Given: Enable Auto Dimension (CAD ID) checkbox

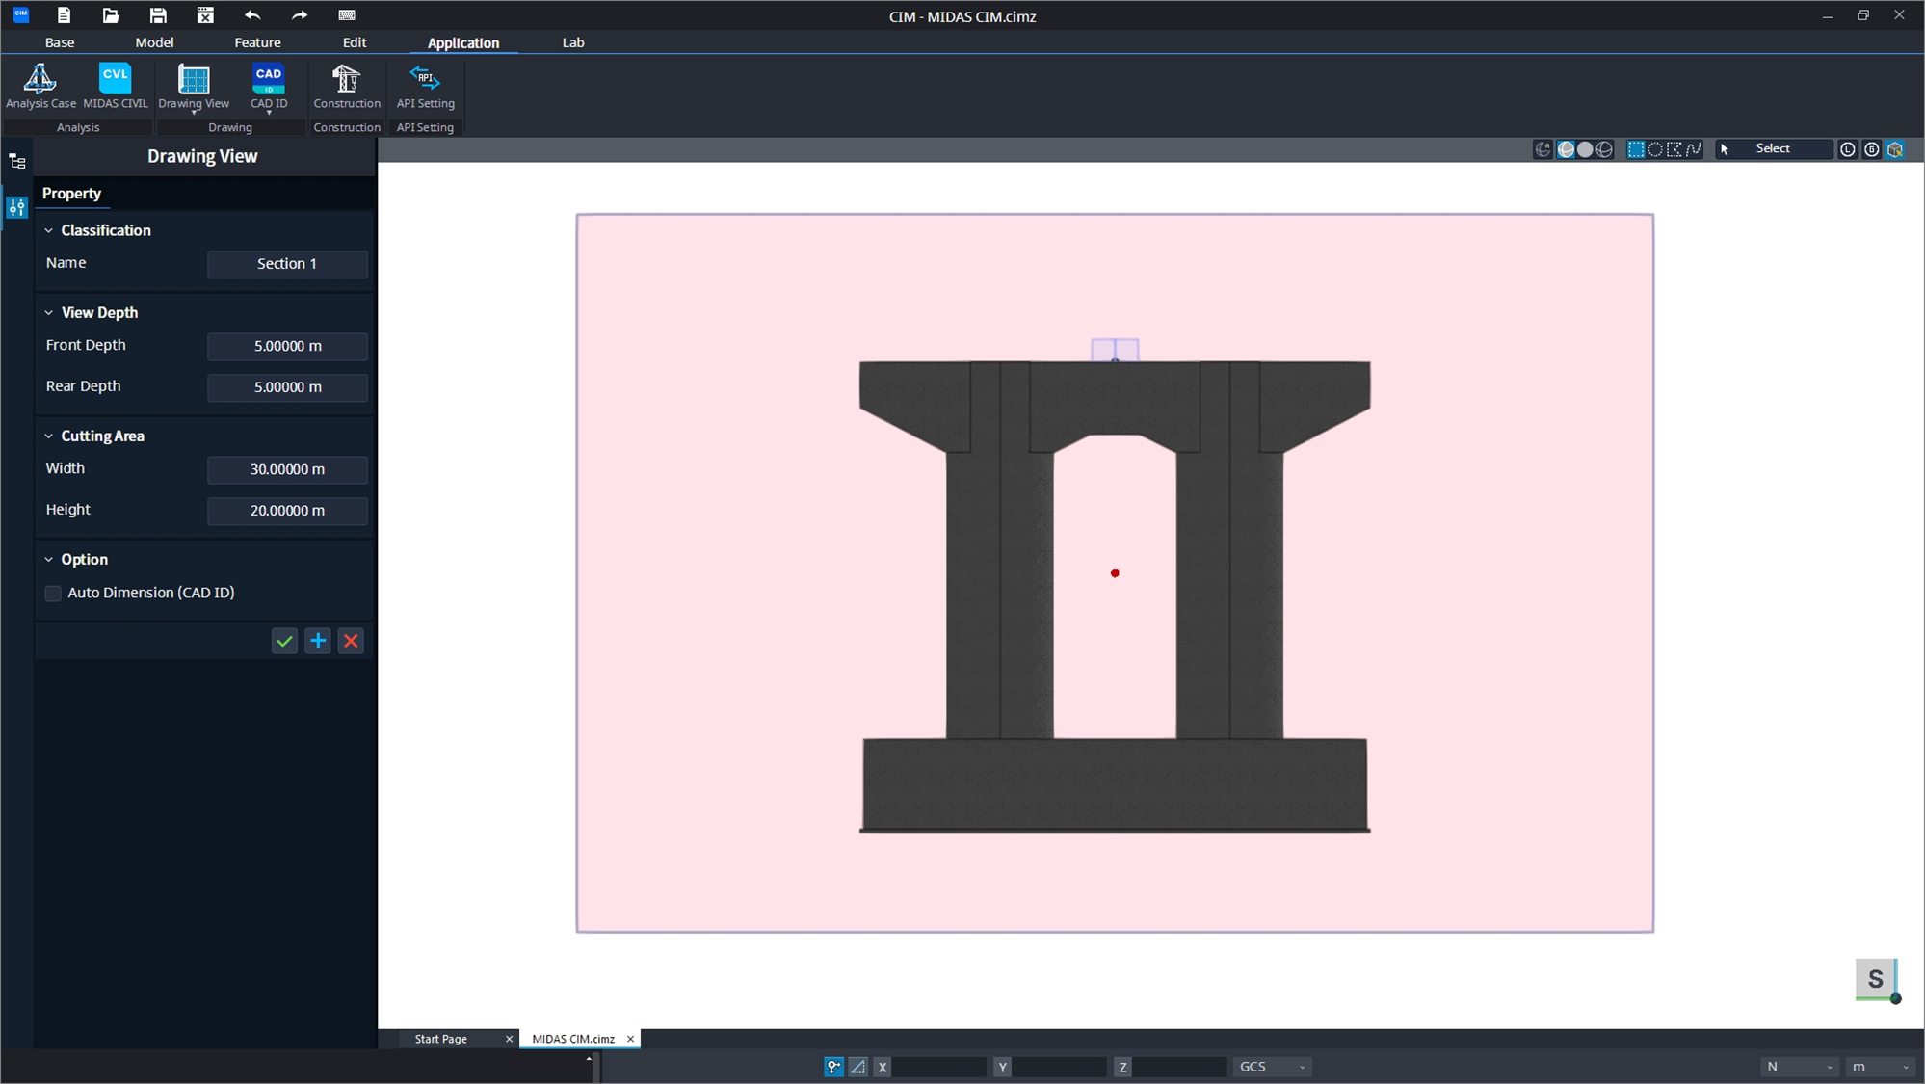Looking at the screenshot, I should pos(54,594).
